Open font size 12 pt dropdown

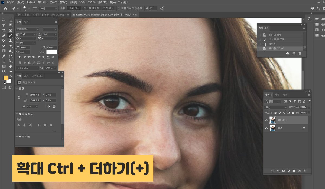(x=34, y=34)
